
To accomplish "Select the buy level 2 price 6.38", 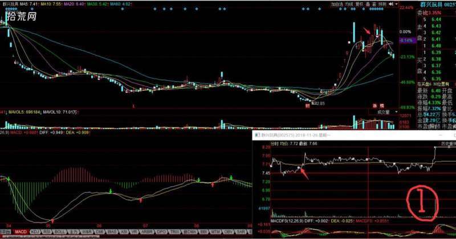I will (436, 59).
